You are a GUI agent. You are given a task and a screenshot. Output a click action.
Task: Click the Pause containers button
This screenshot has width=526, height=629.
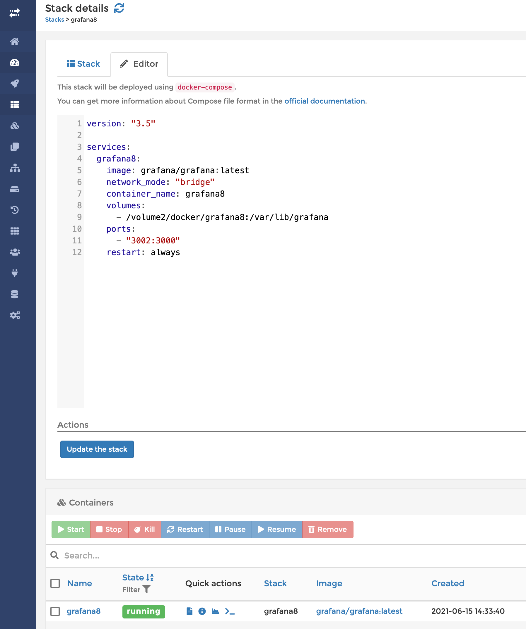click(230, 529)
